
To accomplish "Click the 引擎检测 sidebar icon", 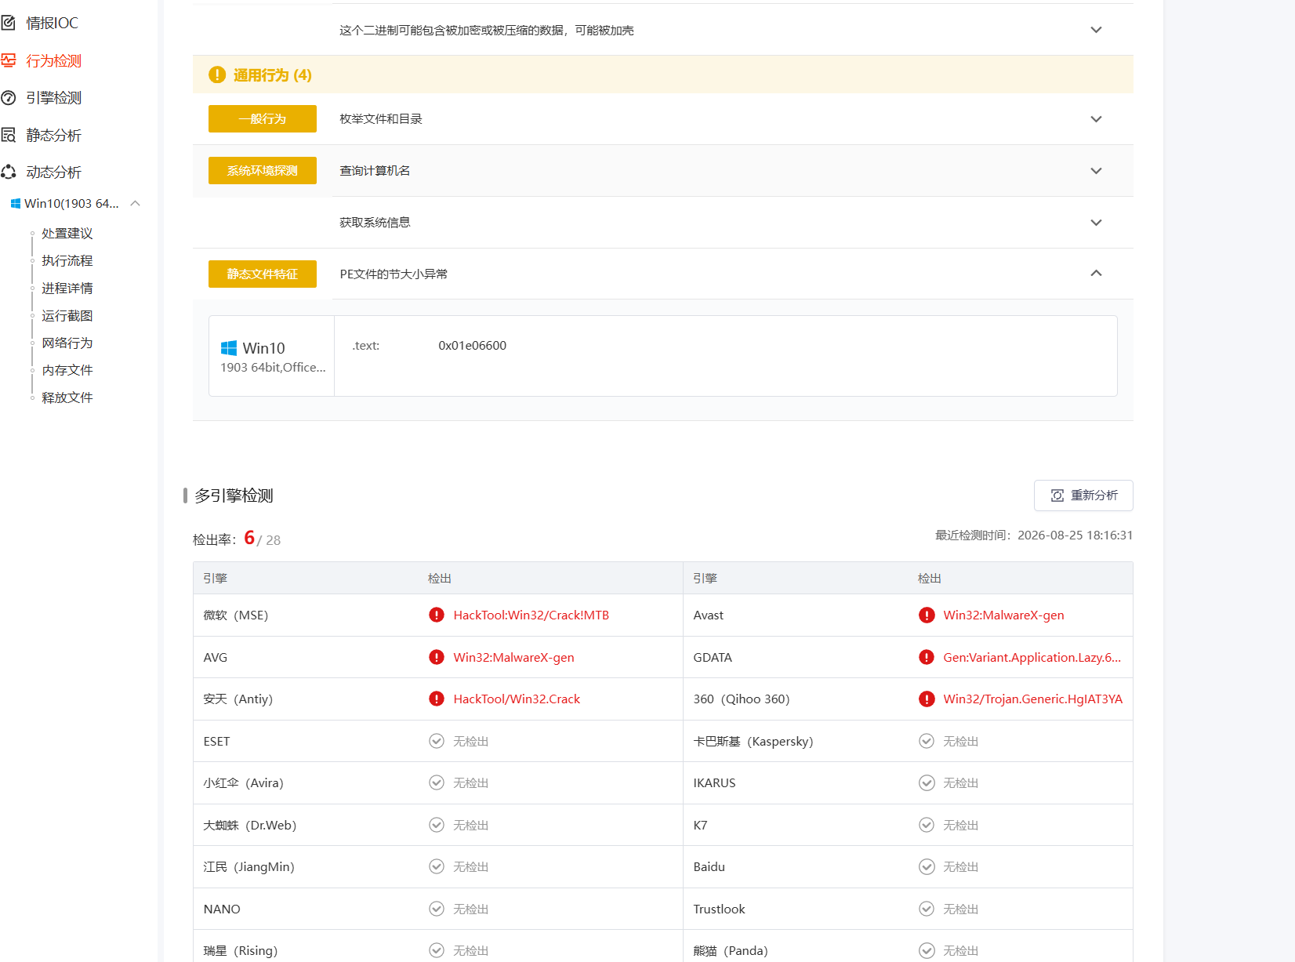I will tap(9, 98).
